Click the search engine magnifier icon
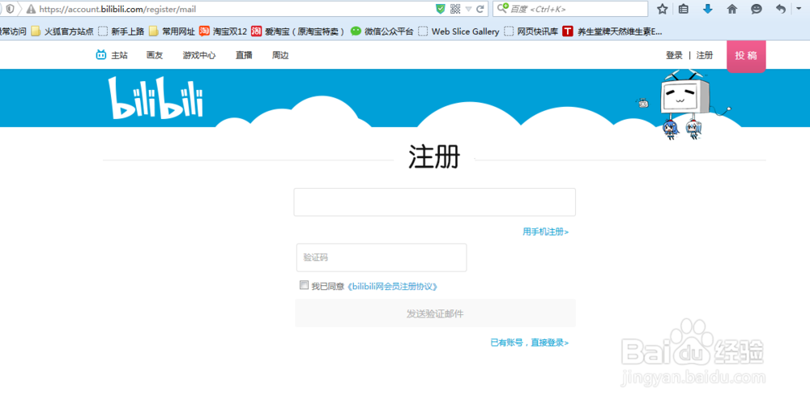The height and width of the screenshot is (405, 810). coord(502,9)
